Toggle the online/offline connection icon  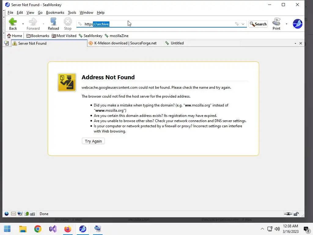[288, 214]
